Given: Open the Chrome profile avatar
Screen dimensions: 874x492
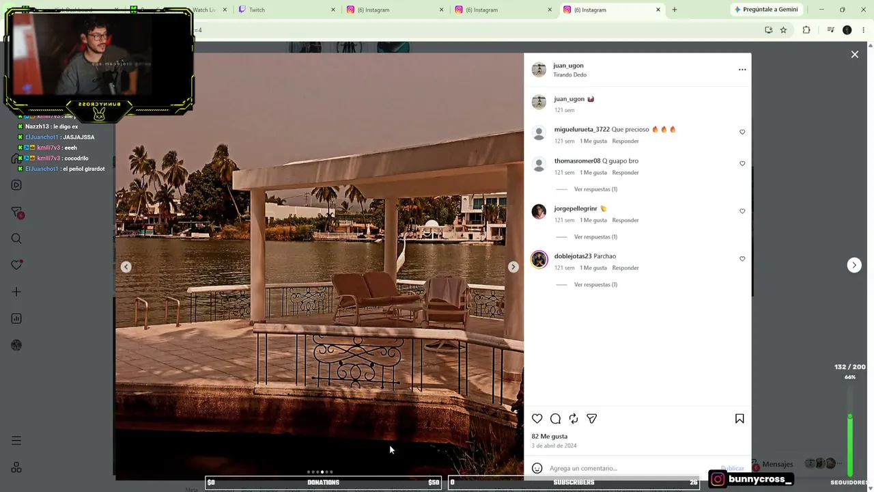Looking at the screenshot, I should [x=847, y=30].
